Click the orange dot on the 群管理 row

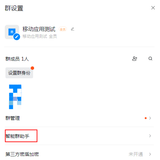(x=146, y=118)
